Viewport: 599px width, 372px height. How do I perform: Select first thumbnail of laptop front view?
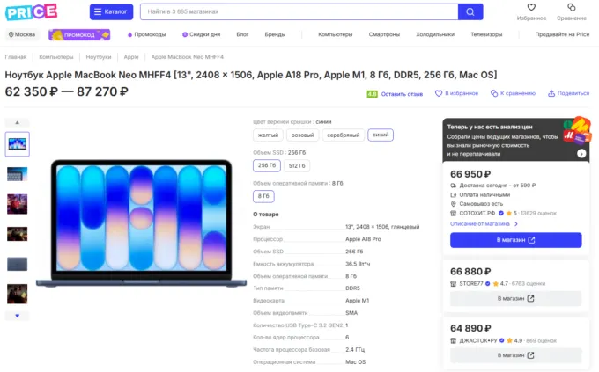click(18, 144)
